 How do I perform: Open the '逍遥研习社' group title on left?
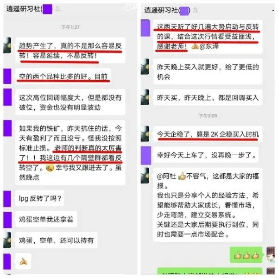[24, 9]
